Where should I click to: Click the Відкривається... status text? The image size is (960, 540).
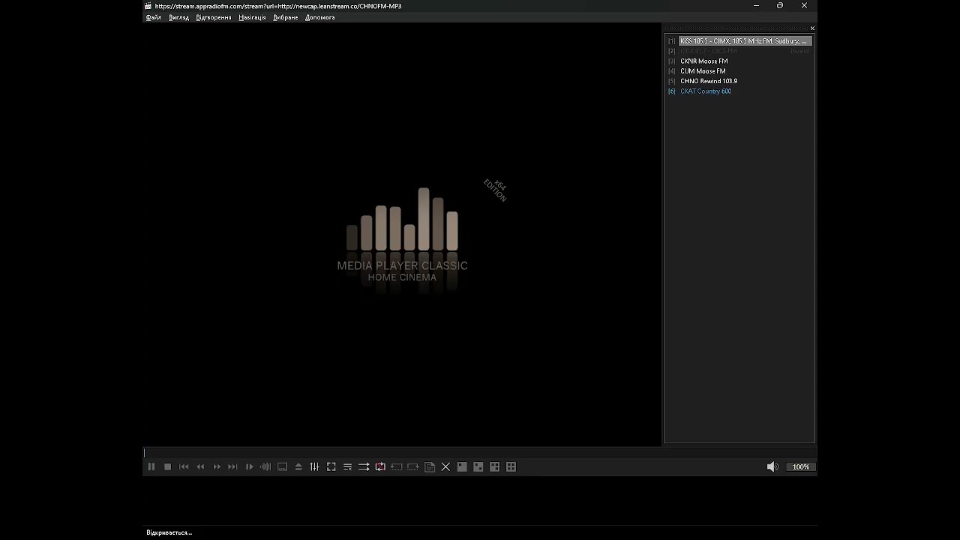coord(169,532)
